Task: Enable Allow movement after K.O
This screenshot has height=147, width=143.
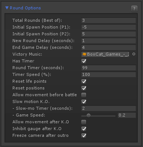Action: (x=84, y=122)
